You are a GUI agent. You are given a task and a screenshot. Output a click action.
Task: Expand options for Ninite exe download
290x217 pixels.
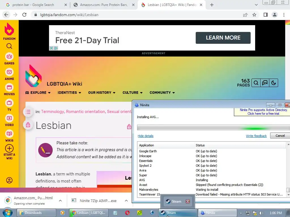(x=126, y=201)
